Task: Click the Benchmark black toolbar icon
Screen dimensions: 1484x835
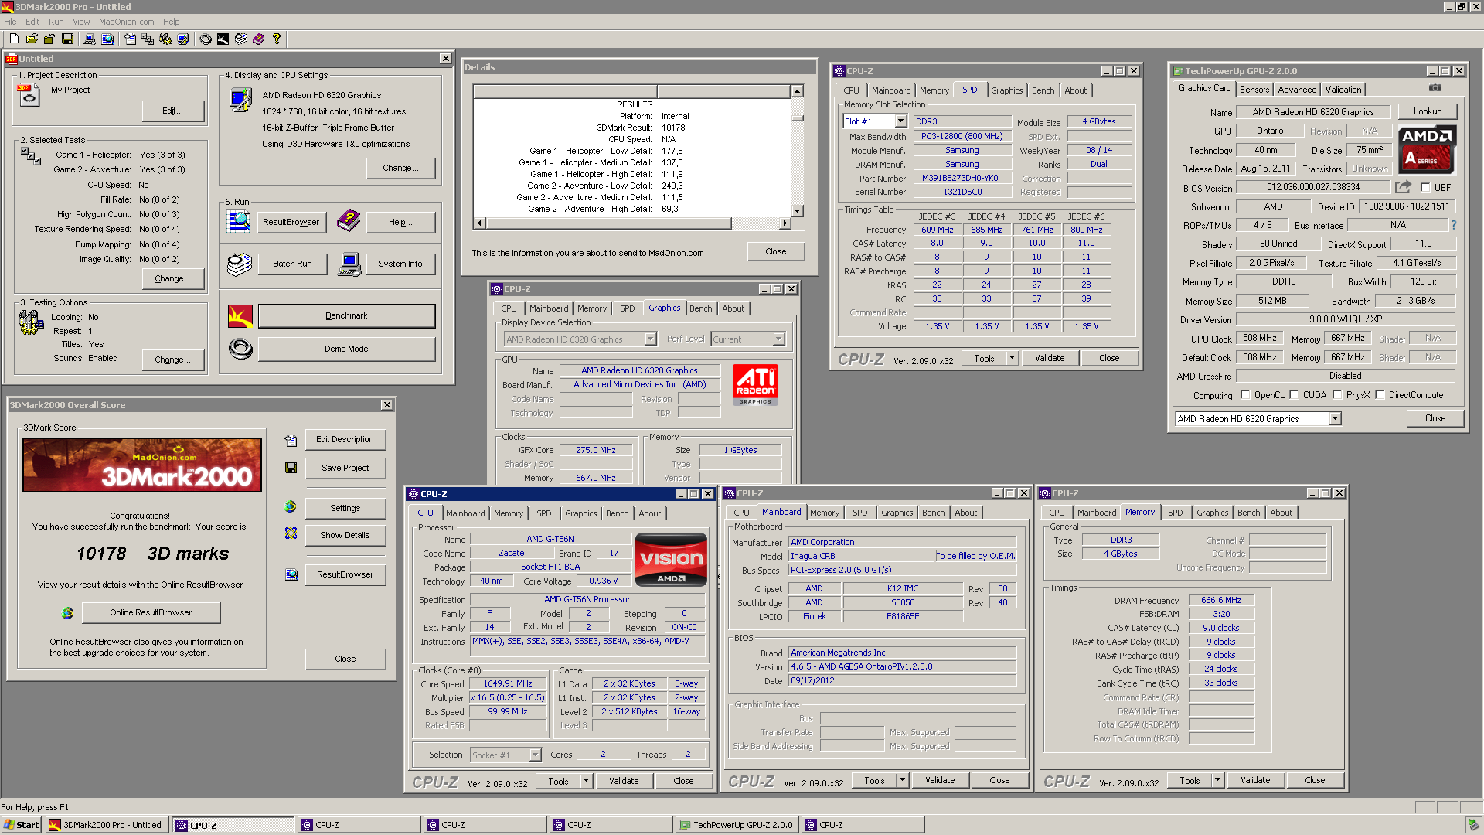Action: 223,39
